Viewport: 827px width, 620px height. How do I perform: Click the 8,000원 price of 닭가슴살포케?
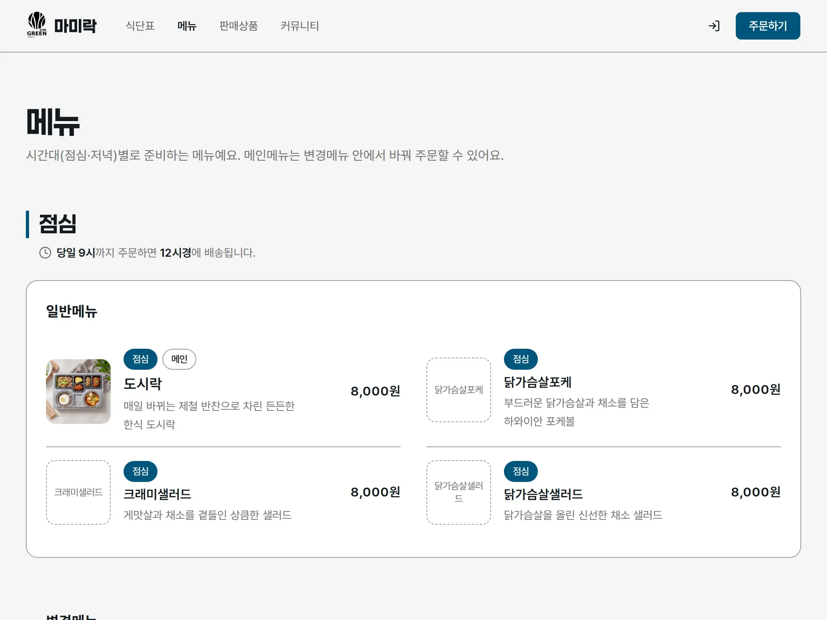(x=756, y=390)
